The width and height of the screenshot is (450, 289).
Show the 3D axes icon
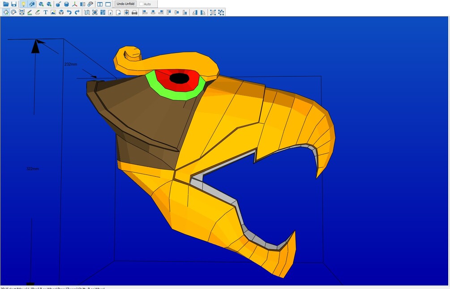pos(74,4)
